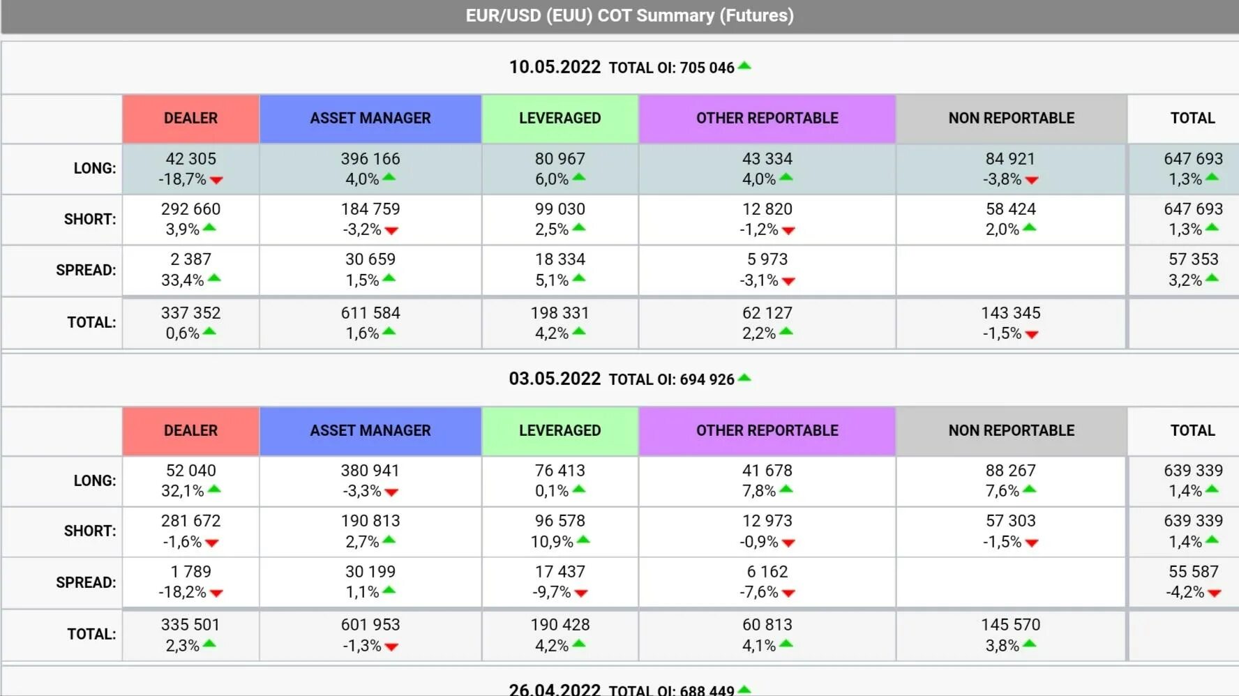The width and height of the screenshot is (1239, 696).
Task: Click asset manager total value 601 953
Action: click(370, 625)
